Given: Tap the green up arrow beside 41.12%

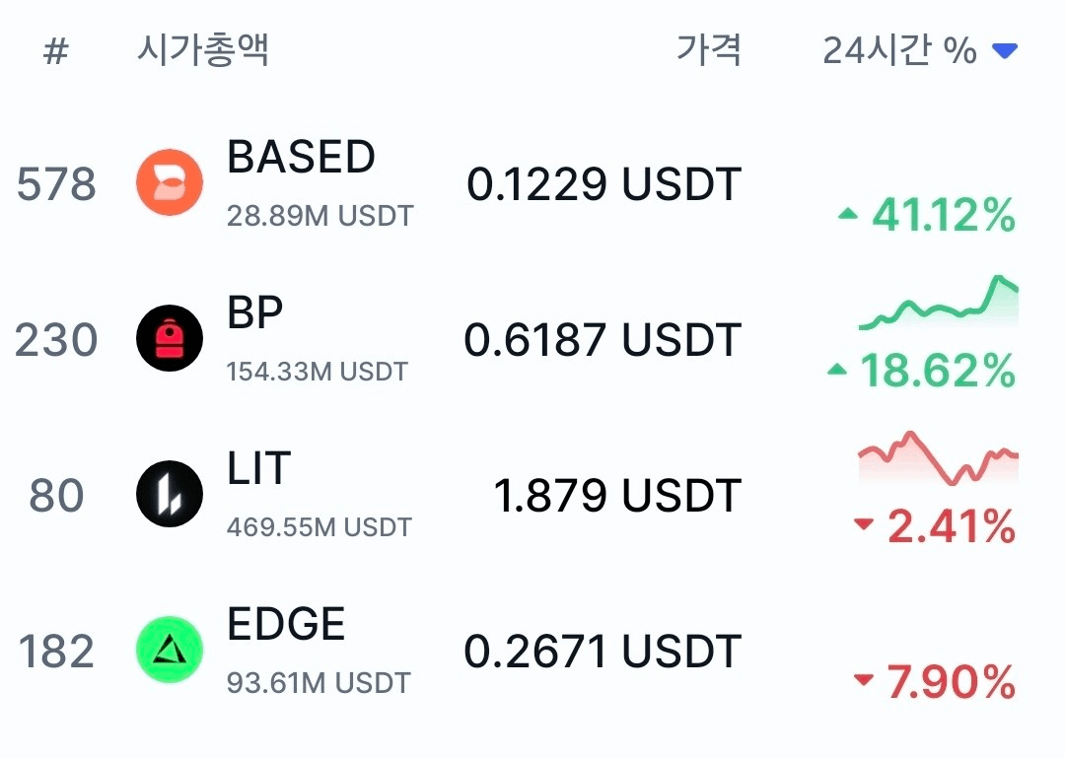Looking at the screenshot, I should [x=848, y=215].
